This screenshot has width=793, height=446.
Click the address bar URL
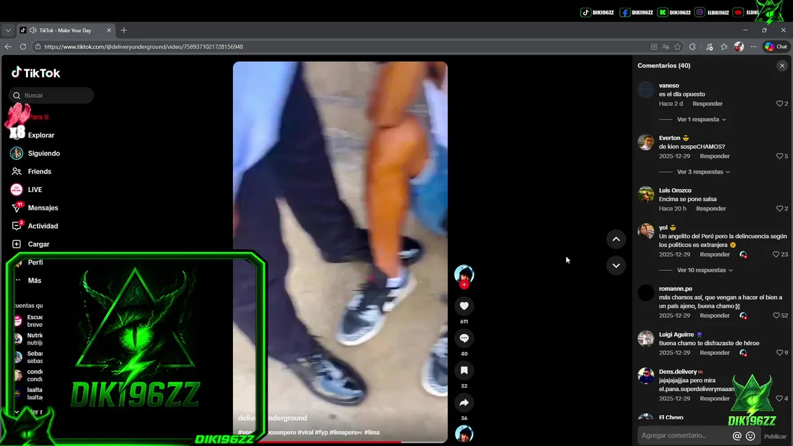coord(144,46)
